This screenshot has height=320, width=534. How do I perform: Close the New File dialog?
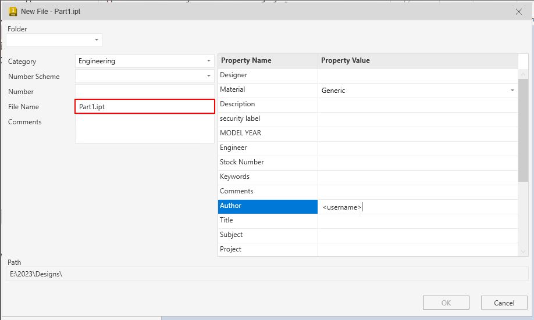(519, 11)
